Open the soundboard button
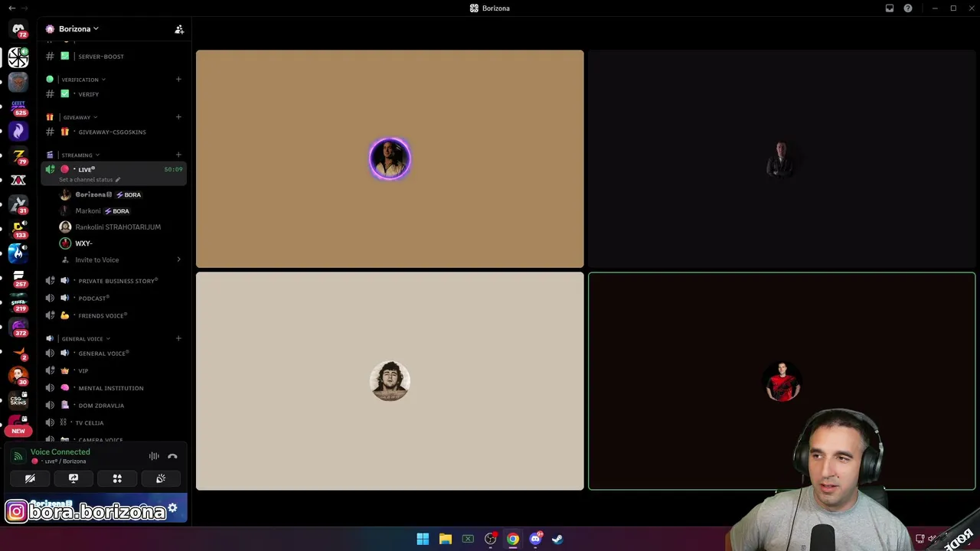 [161, 478]
